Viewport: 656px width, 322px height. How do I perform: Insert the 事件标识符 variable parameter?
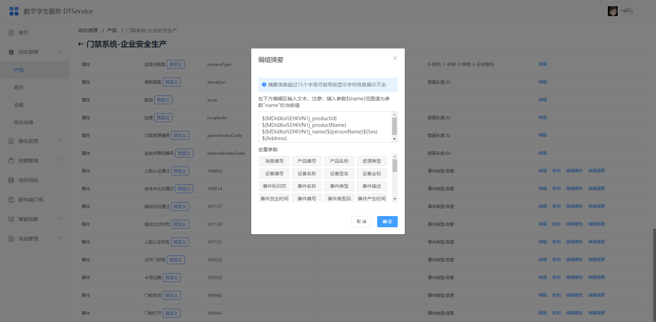point(274,186)
